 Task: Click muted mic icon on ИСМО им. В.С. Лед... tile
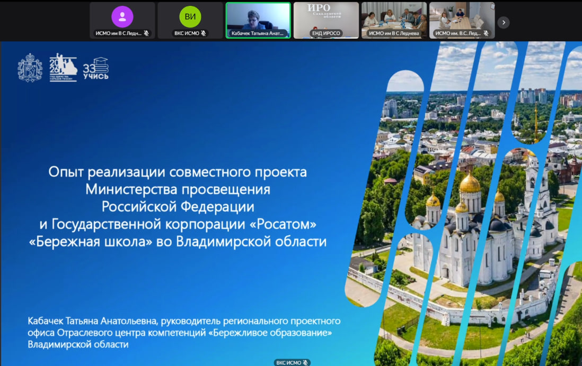point(486,33)
